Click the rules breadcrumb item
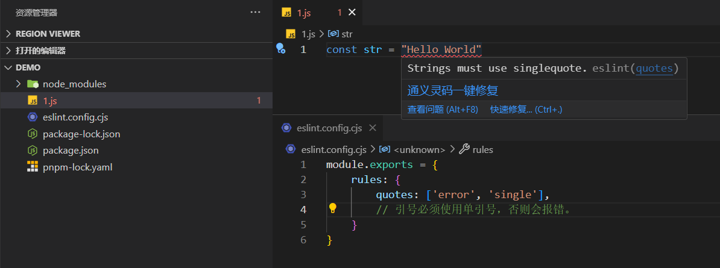The height and width of the screenshot is (268, 720). (482, 149)
